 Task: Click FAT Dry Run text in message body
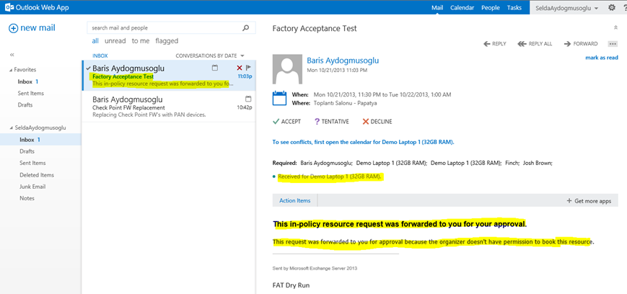click(291, 285)
